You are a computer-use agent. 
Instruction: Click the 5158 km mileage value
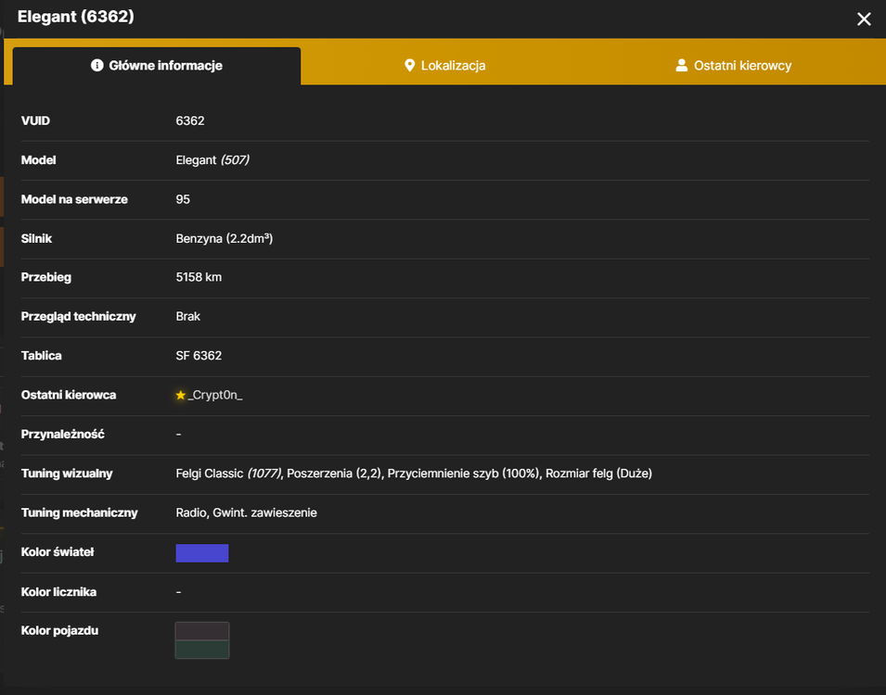(199, 277)
